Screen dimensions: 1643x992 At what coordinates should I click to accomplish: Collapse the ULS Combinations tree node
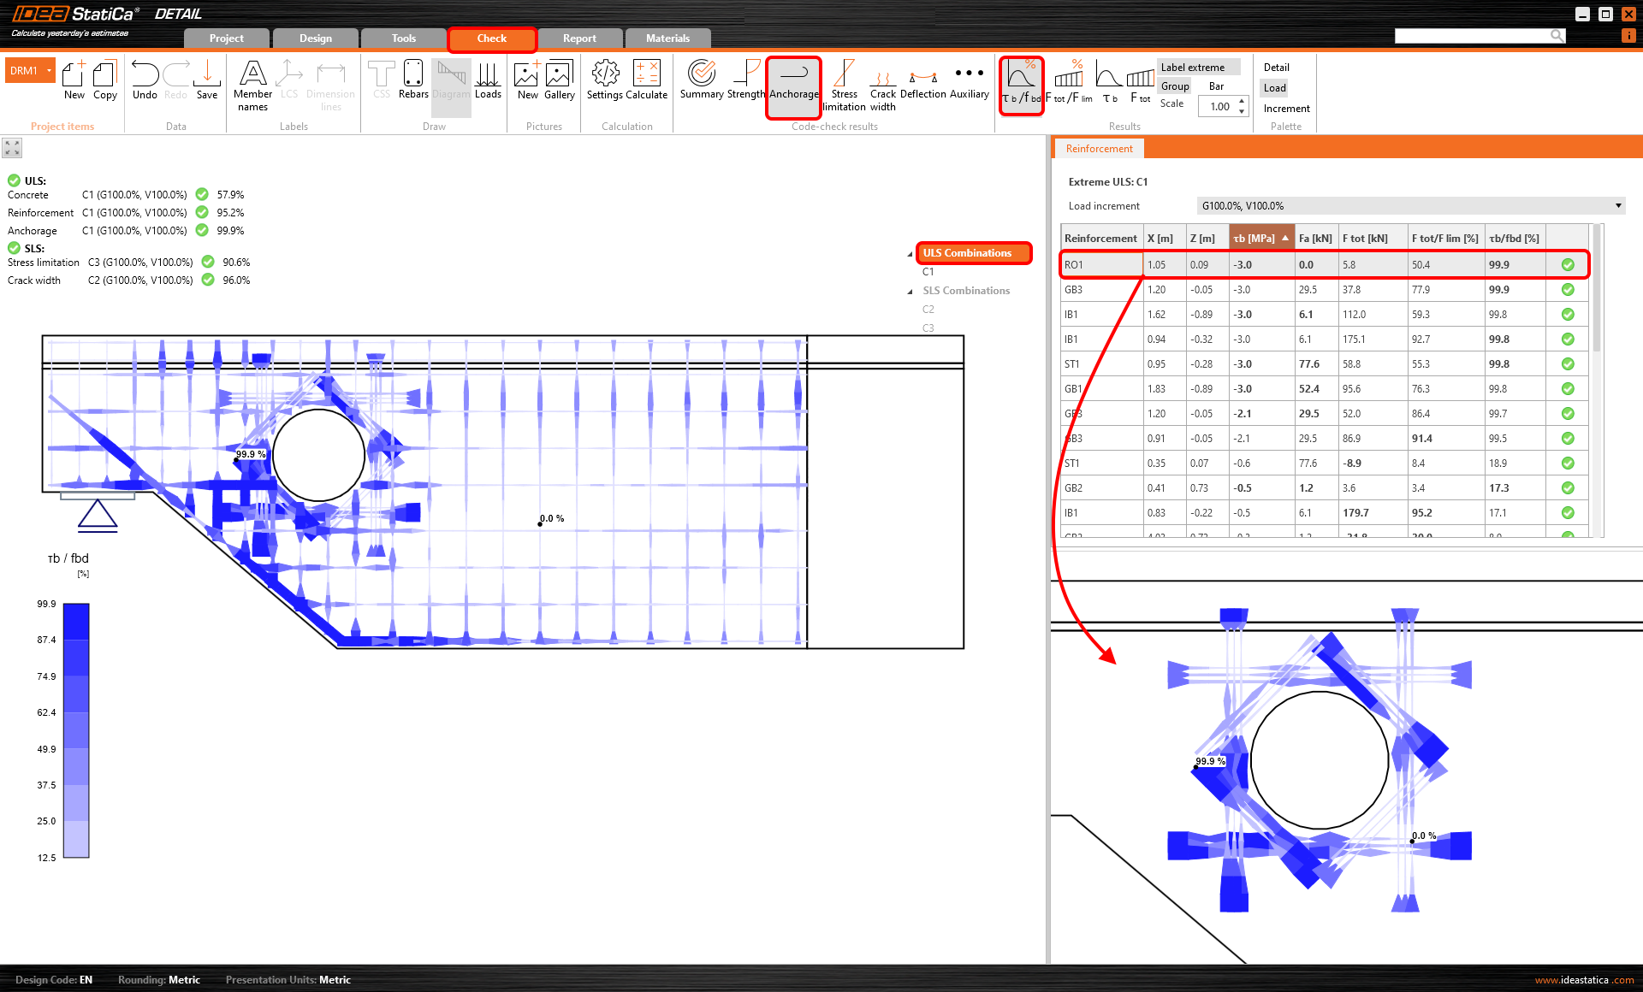tap(910, 254)
